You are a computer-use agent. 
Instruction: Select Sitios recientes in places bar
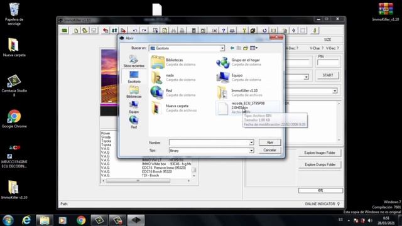(x=134, y=62)
